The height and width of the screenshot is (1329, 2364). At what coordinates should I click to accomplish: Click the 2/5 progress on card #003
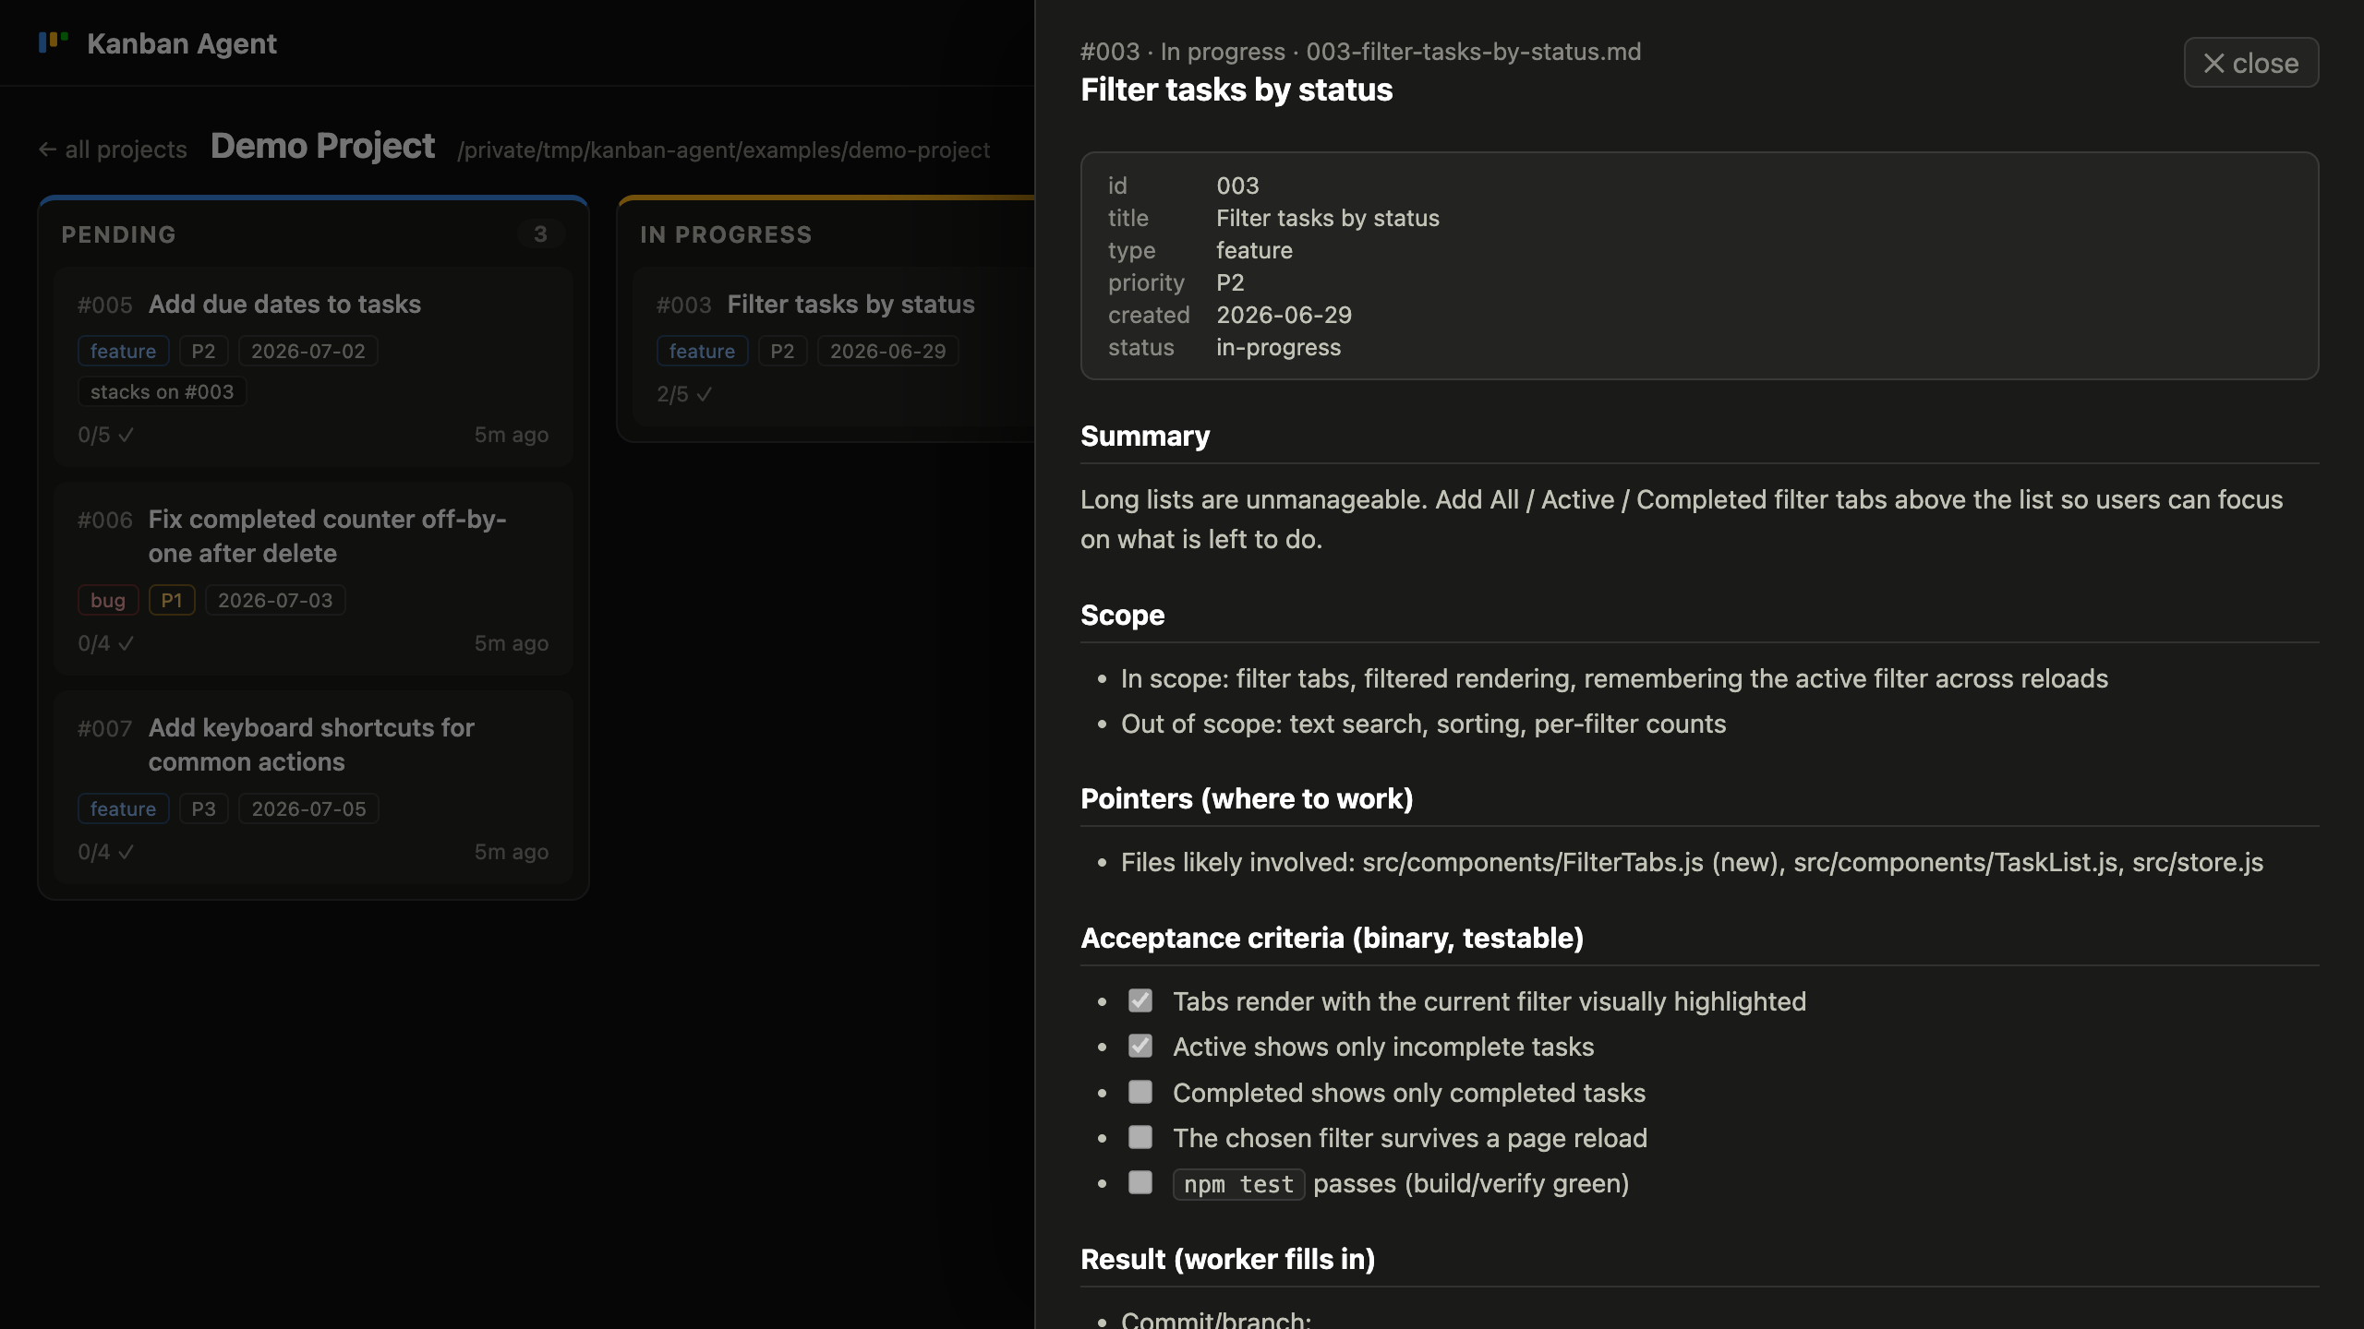point(684,395)
